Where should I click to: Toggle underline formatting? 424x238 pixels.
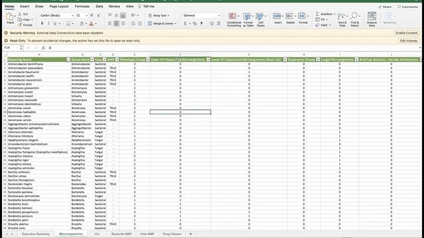click(55, 24)
